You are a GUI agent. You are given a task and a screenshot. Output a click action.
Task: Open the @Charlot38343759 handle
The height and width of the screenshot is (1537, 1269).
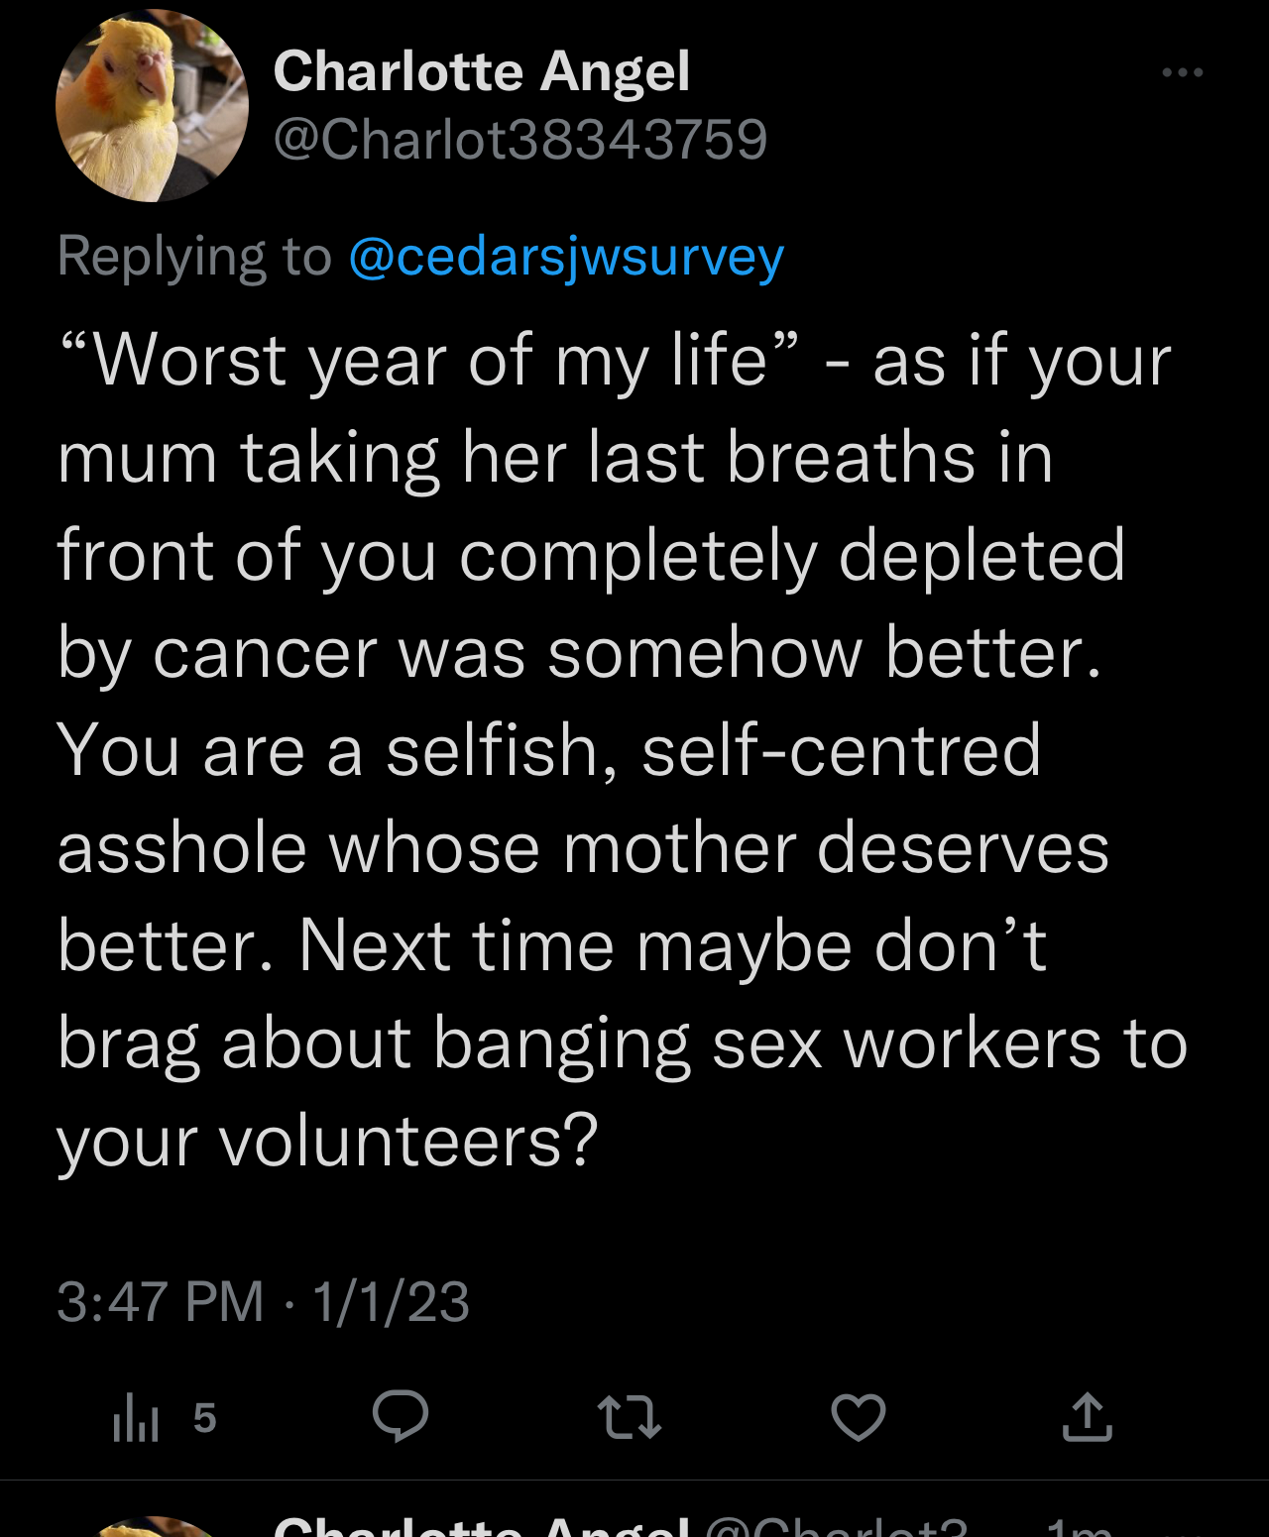tap(520, 139)
